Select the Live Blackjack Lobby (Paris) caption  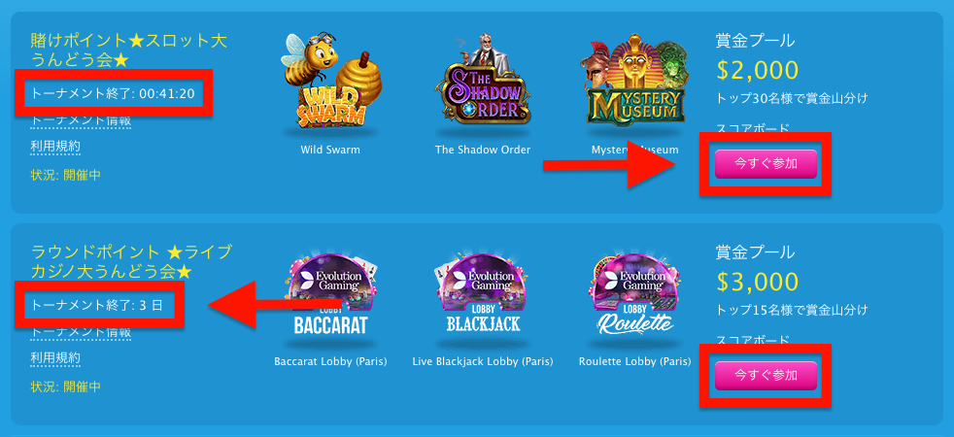[483, 361]
